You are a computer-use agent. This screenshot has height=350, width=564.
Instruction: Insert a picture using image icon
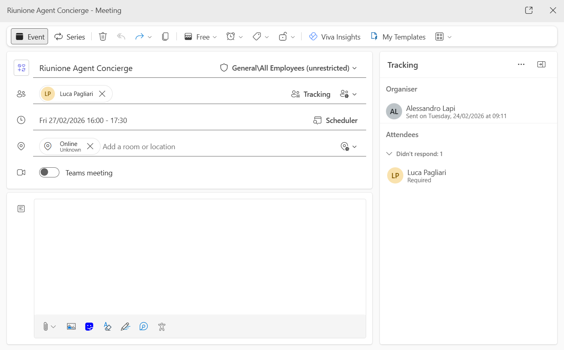point(71,327)
